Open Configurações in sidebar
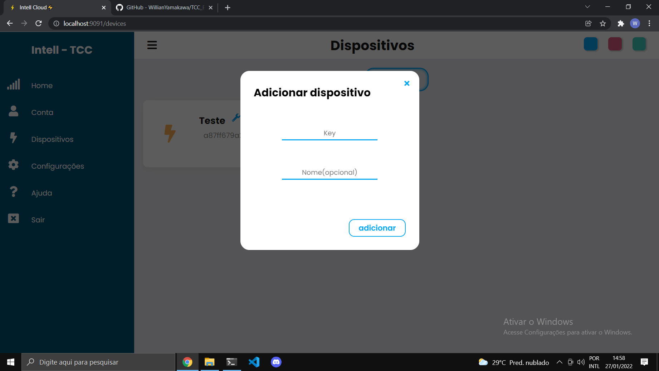659x371 pixels. (58, 166)
